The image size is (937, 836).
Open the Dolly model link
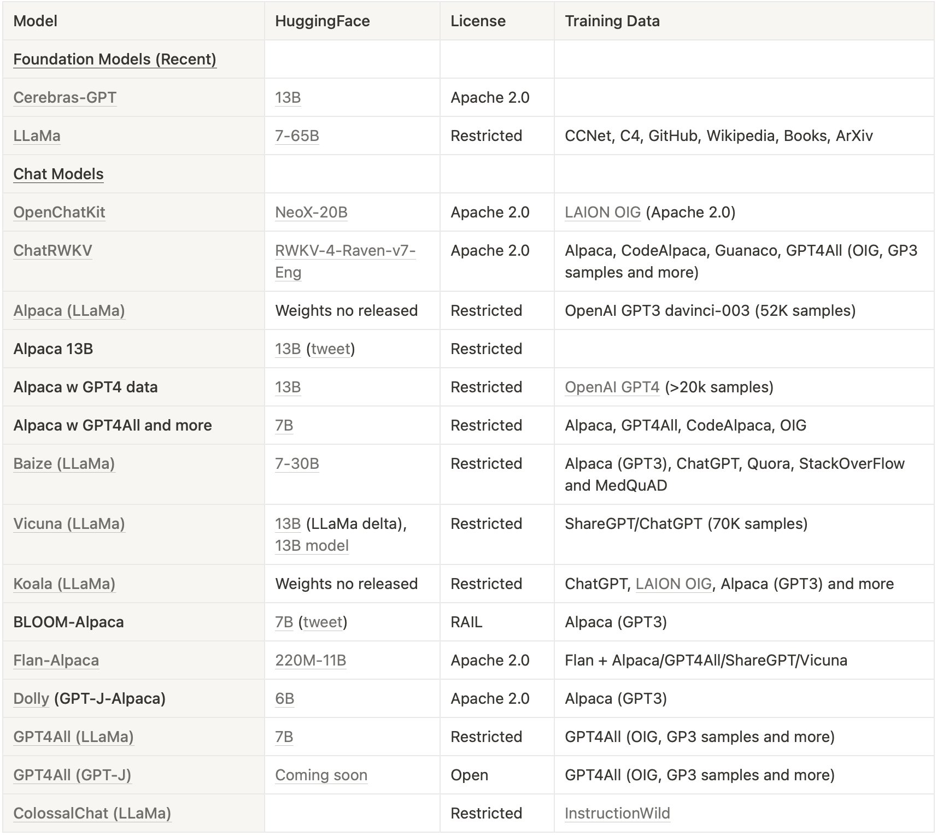tap(31, 698)
